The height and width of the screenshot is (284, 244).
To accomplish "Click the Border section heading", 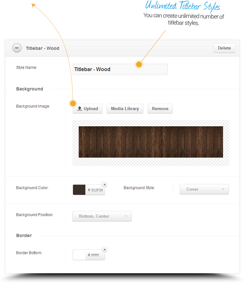I will 24,235.
